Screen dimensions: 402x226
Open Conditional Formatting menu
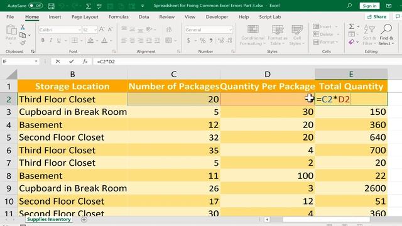tap(253, 36)
